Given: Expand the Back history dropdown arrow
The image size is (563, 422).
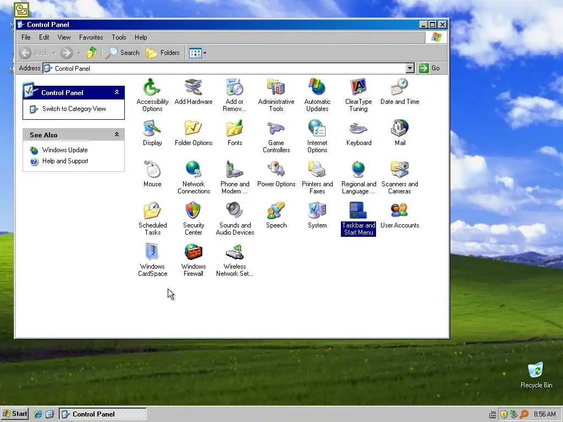Looking at the screenshot, I should tap(54, 53).
